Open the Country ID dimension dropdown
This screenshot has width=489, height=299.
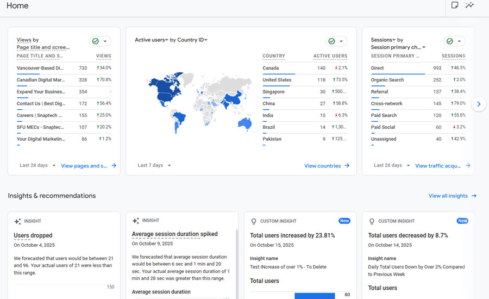point(192,40)
